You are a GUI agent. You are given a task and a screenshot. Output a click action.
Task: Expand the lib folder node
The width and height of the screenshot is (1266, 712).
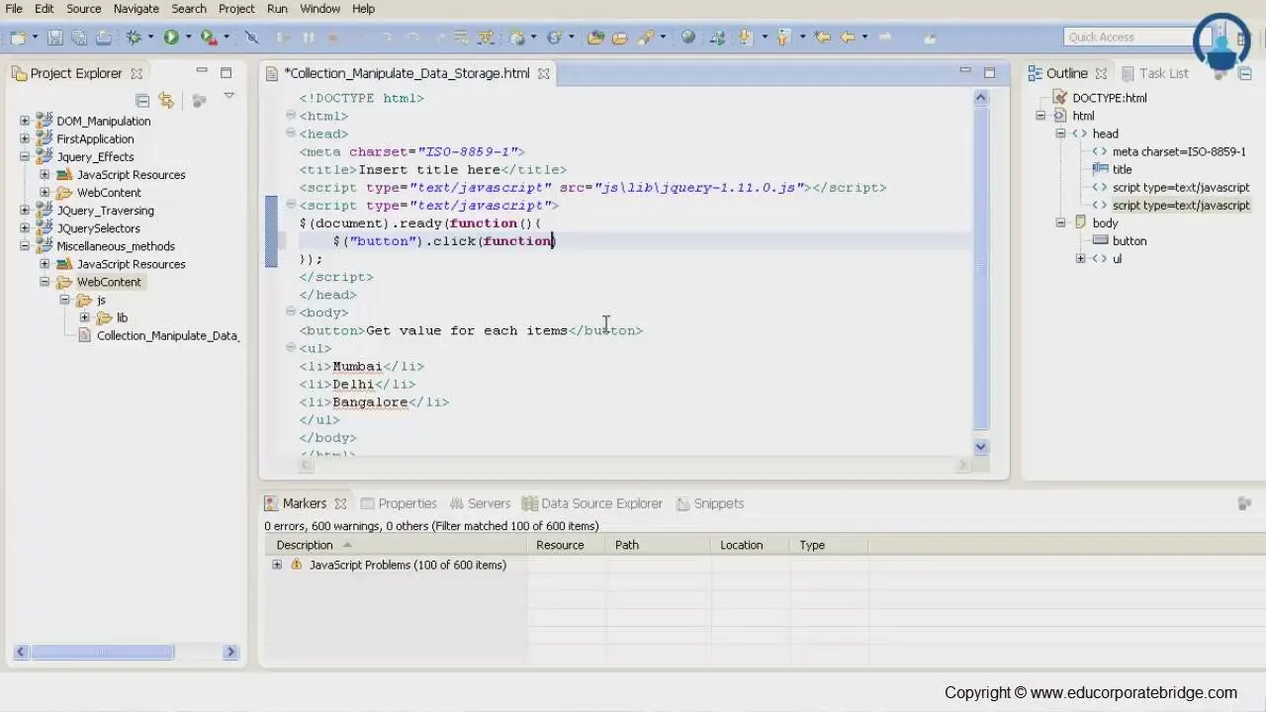click(84, 317)
